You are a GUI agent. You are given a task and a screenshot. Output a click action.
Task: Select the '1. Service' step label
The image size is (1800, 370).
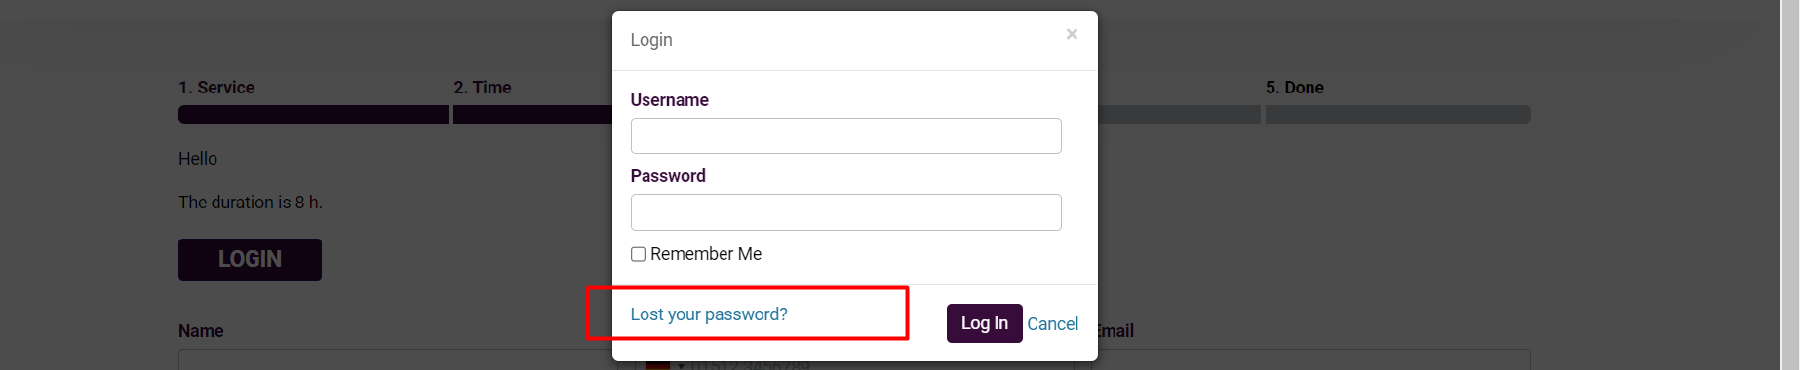[216, 88]
